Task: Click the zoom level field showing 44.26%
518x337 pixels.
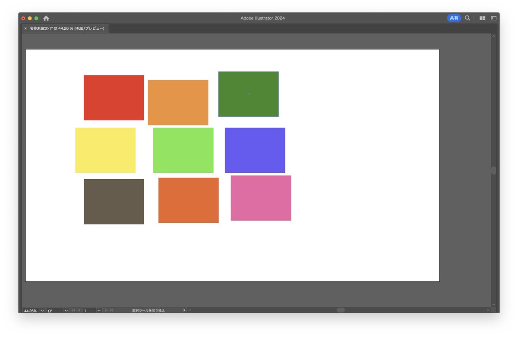Action: [x=31, y=310]
